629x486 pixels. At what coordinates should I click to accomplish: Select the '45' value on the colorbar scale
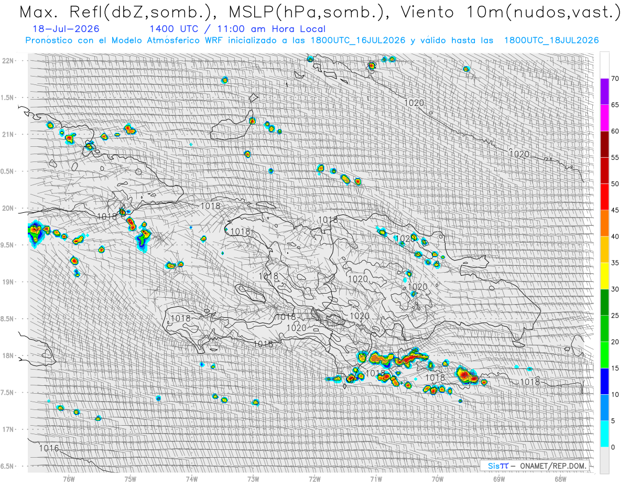[x=615, y=210]
